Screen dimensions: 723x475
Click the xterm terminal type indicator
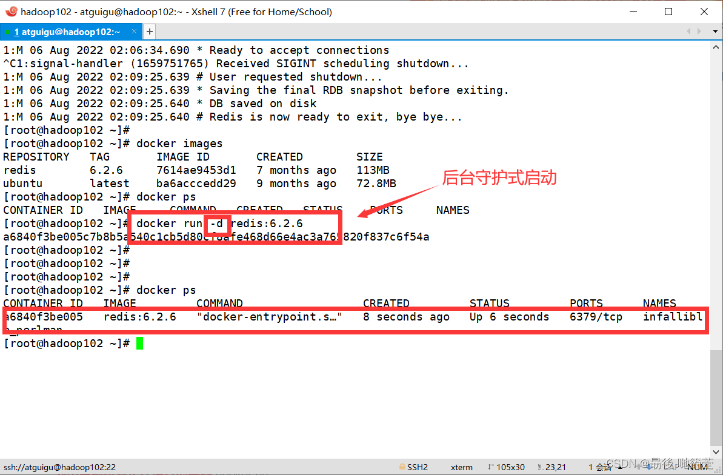tap(461, 467)
